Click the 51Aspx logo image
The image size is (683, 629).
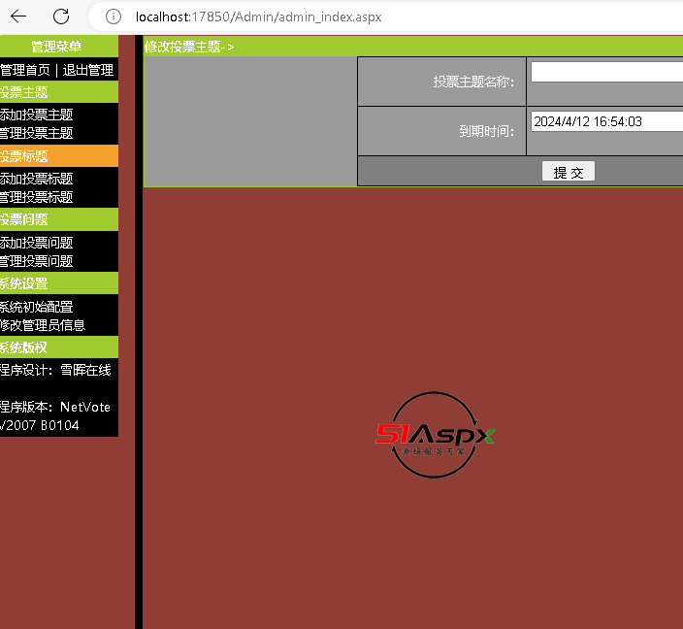click(436, 435)
